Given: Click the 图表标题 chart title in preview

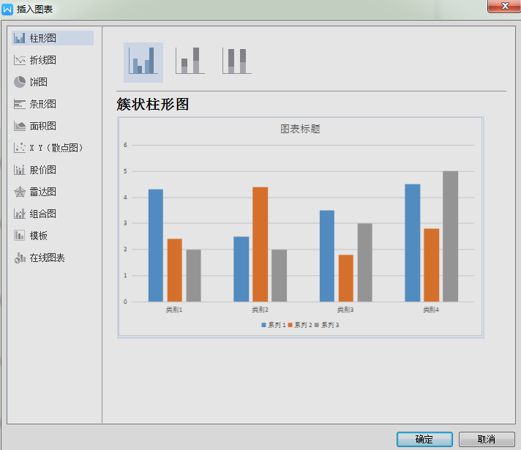Looking at the screenshot, I should pyautogui.click(x=300, y=129).
